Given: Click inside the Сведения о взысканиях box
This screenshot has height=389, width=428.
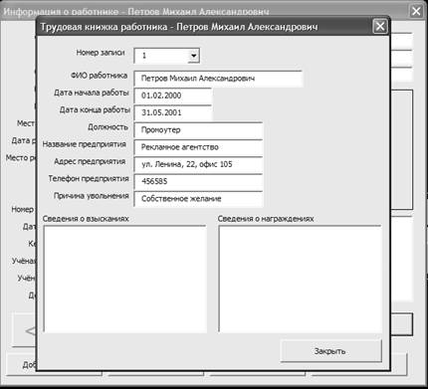Looking at the screenshot, I should (x=125, y=279).
